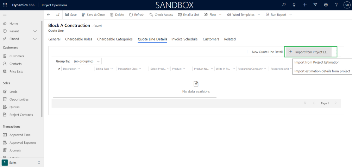The width and height of the screenshot is (352, 167).
Task: Open the lightbulb assistant icon
Action: click(x=294, y=5)
